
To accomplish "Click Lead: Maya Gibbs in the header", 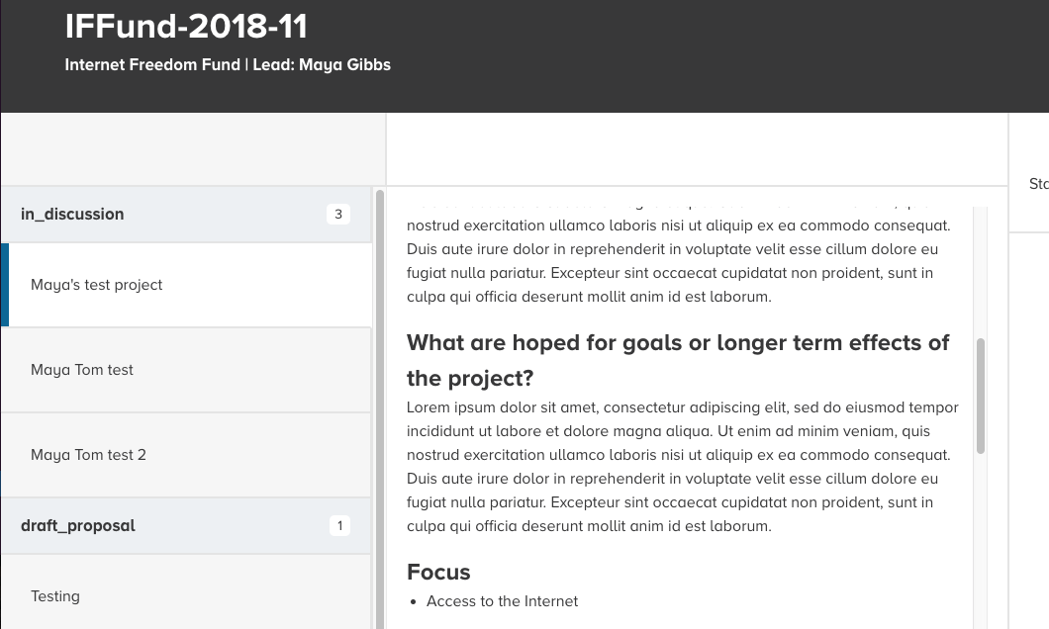I will point(322,64).
